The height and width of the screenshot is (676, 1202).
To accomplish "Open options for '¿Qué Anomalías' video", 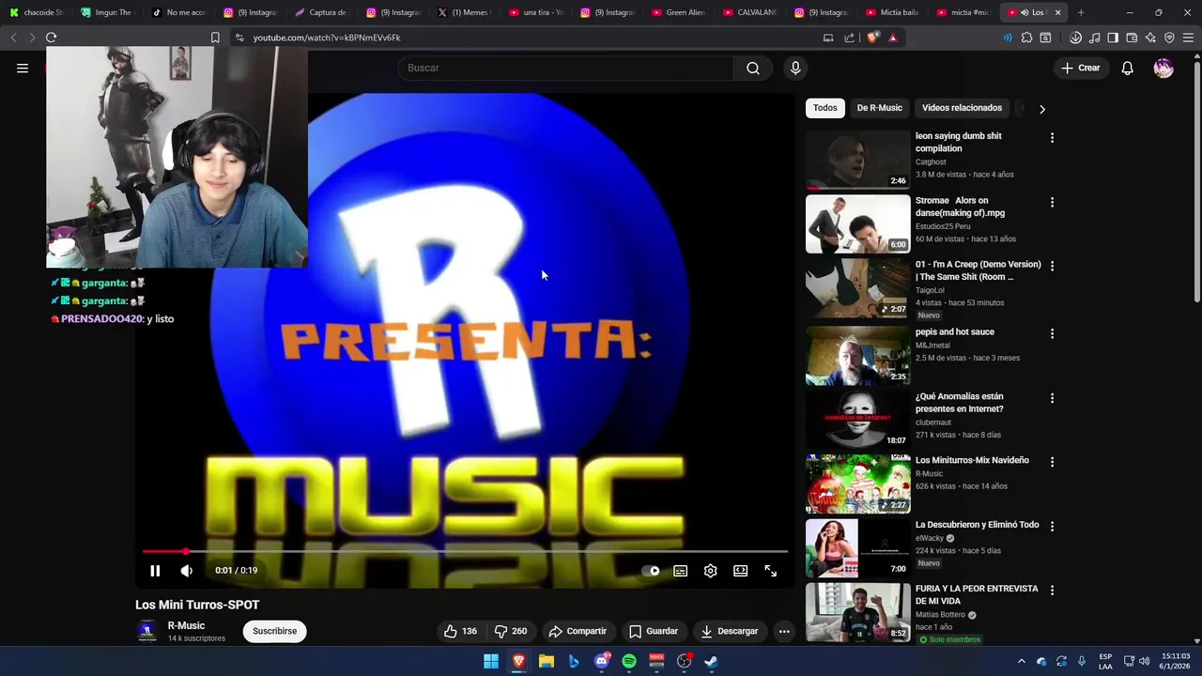I will 1052,398.
